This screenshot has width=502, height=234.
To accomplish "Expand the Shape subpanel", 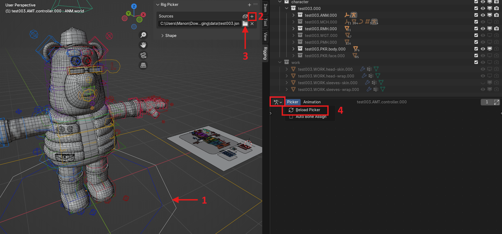I will (x=162, y=36).
